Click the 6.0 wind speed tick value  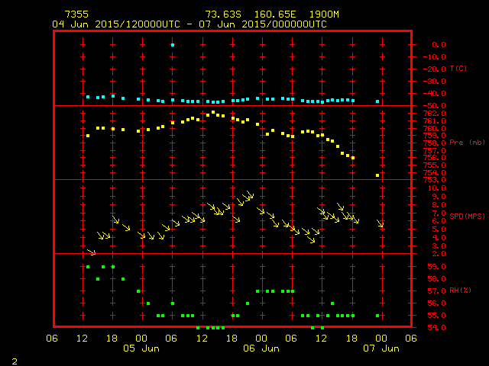[x=439, y=221]
